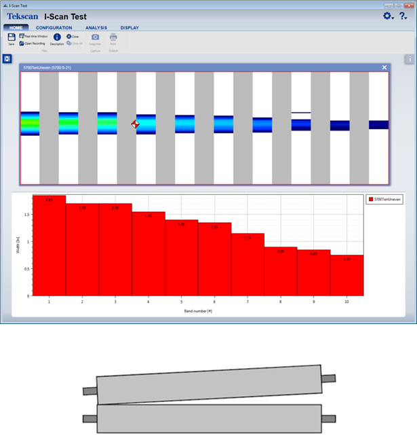Switch to the HOME ribbon tab
417x447 pixels.
pyautogui.click(x=16, y=28)
